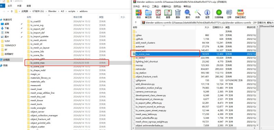274x130 pixels.
Task: Open the 收藏夹(O) menu in WinRAR
Action: click(166, 6)
